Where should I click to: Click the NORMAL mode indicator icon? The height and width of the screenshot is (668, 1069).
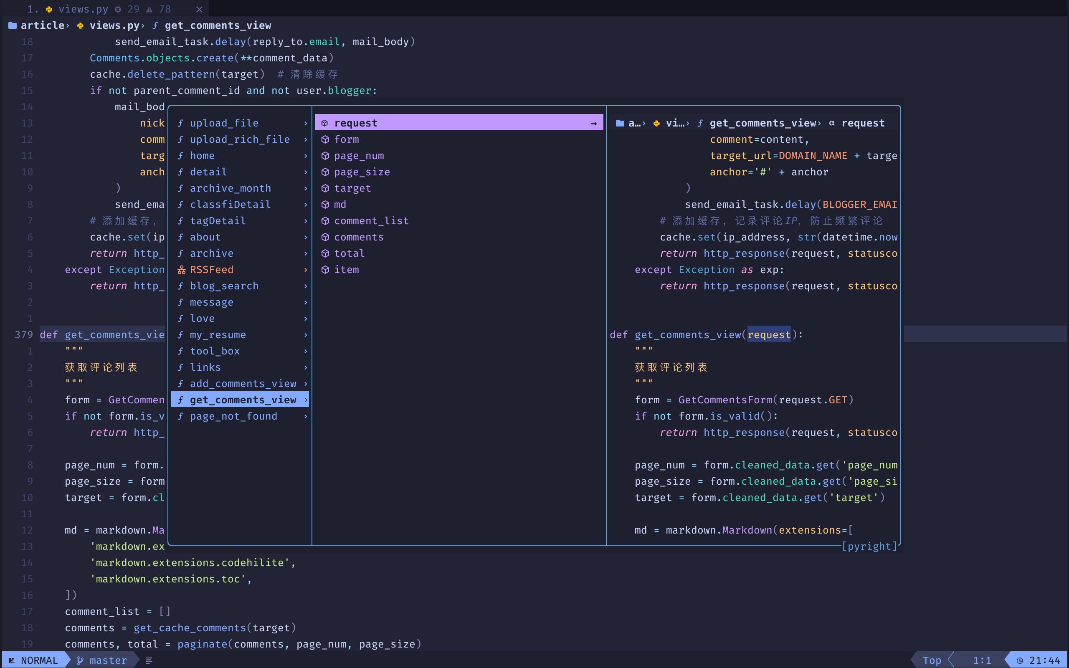click(12, 660)
